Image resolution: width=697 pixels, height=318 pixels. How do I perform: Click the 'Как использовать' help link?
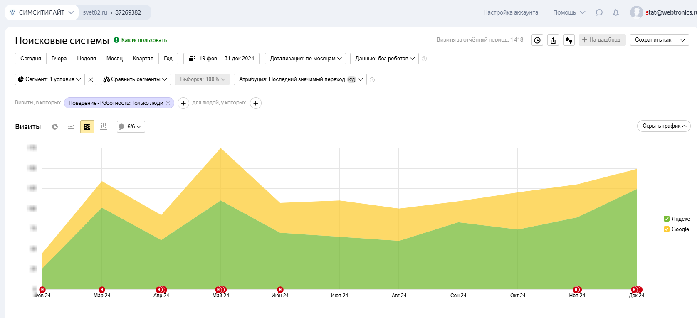pyautogui.click(x=143, y=40)
